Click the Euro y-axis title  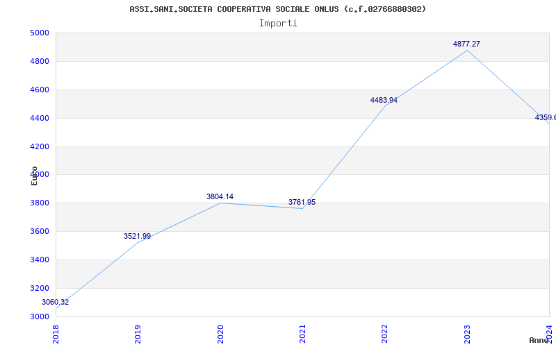click(x=34, y=176)
